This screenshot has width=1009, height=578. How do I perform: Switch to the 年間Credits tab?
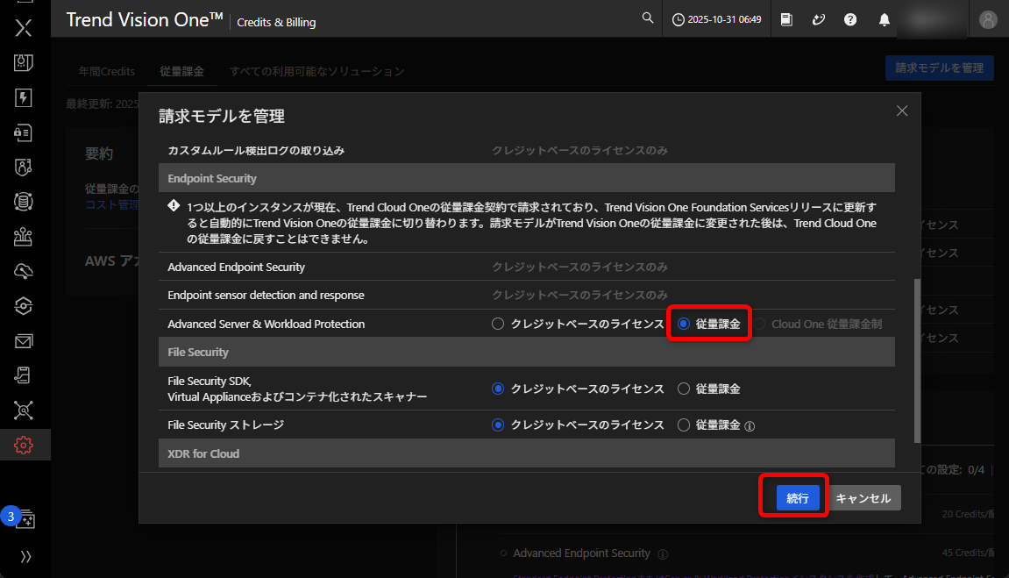(107, 71)
